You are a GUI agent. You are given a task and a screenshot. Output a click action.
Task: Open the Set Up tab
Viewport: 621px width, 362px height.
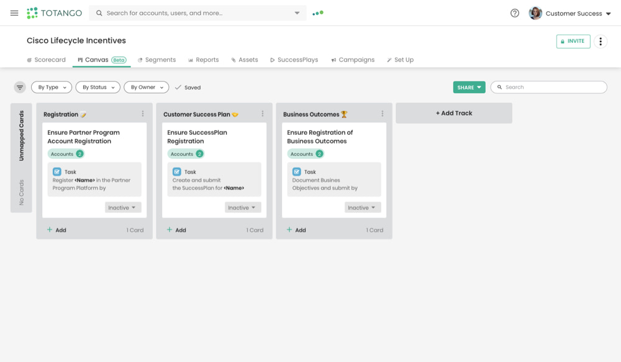pyautogui.click(x=400, y=60)
